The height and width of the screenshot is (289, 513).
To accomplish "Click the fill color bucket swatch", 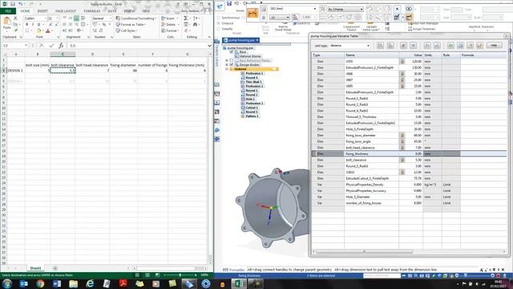I will tap(38, 31).
